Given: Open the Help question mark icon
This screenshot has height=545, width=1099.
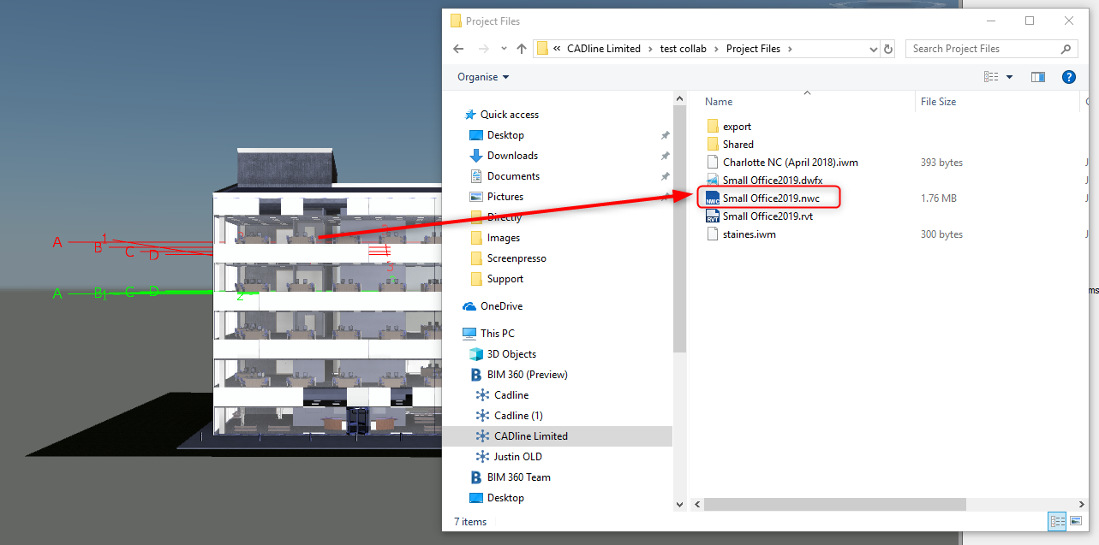Looking at the screenshot, I should pos(1068,77).
